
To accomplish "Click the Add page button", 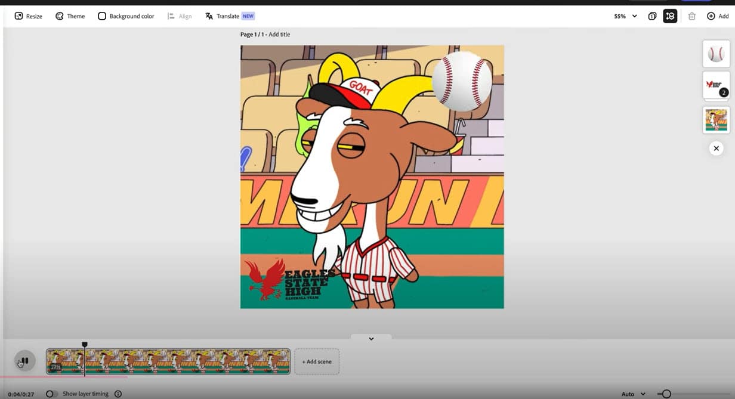I will [x=718, y=16].
